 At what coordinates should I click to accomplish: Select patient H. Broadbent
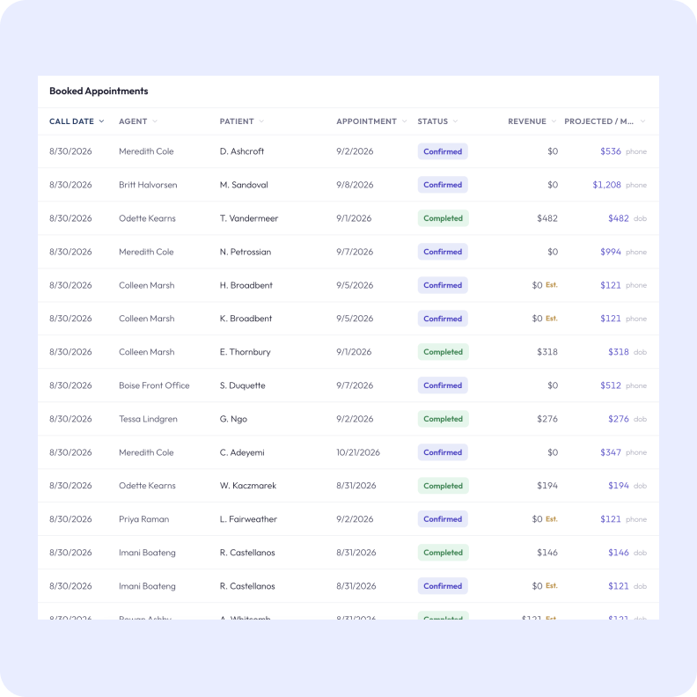pos(246,285)
